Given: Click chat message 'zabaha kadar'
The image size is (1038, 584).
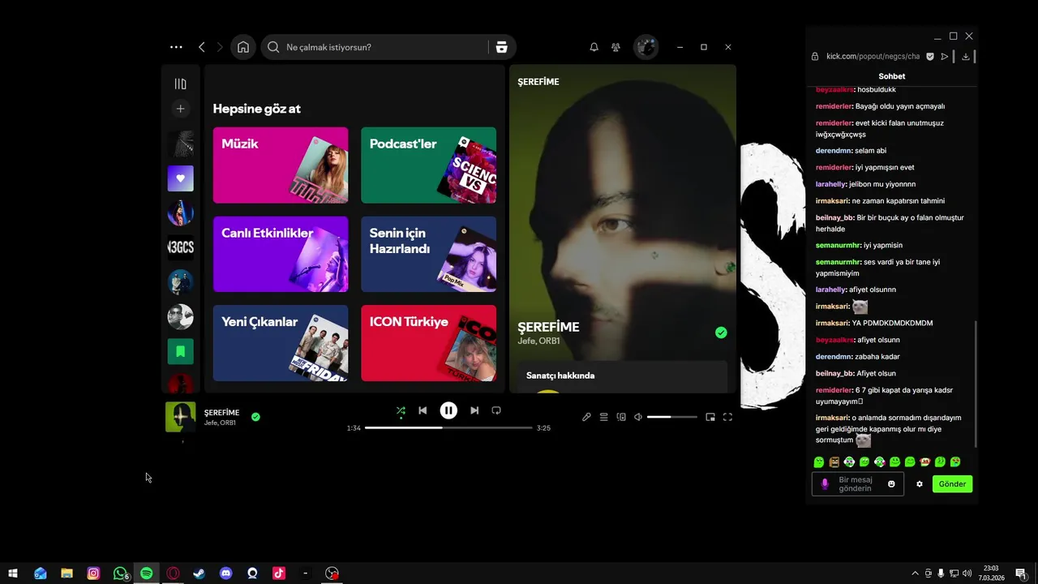Looking at the screenshot, I should 877,357.
